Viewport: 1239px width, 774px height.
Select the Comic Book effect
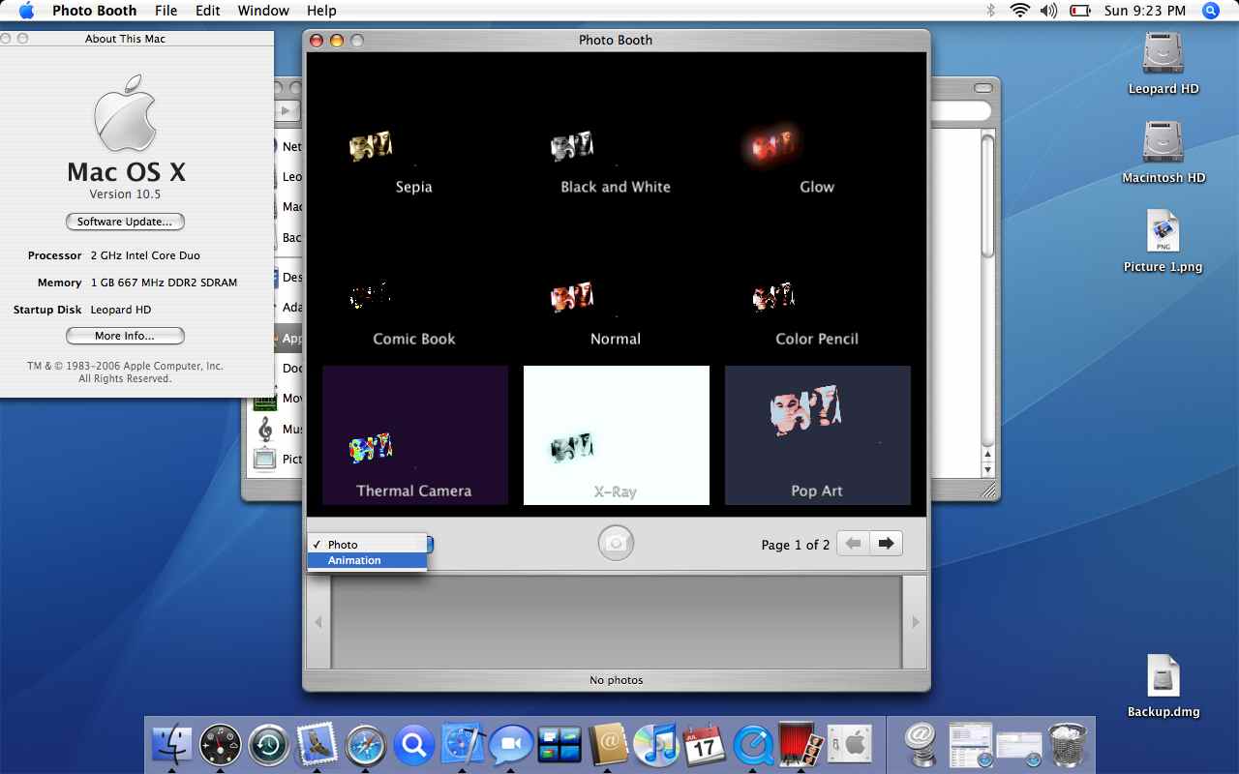[414, 282]
